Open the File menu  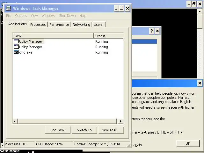coord(9,16)
